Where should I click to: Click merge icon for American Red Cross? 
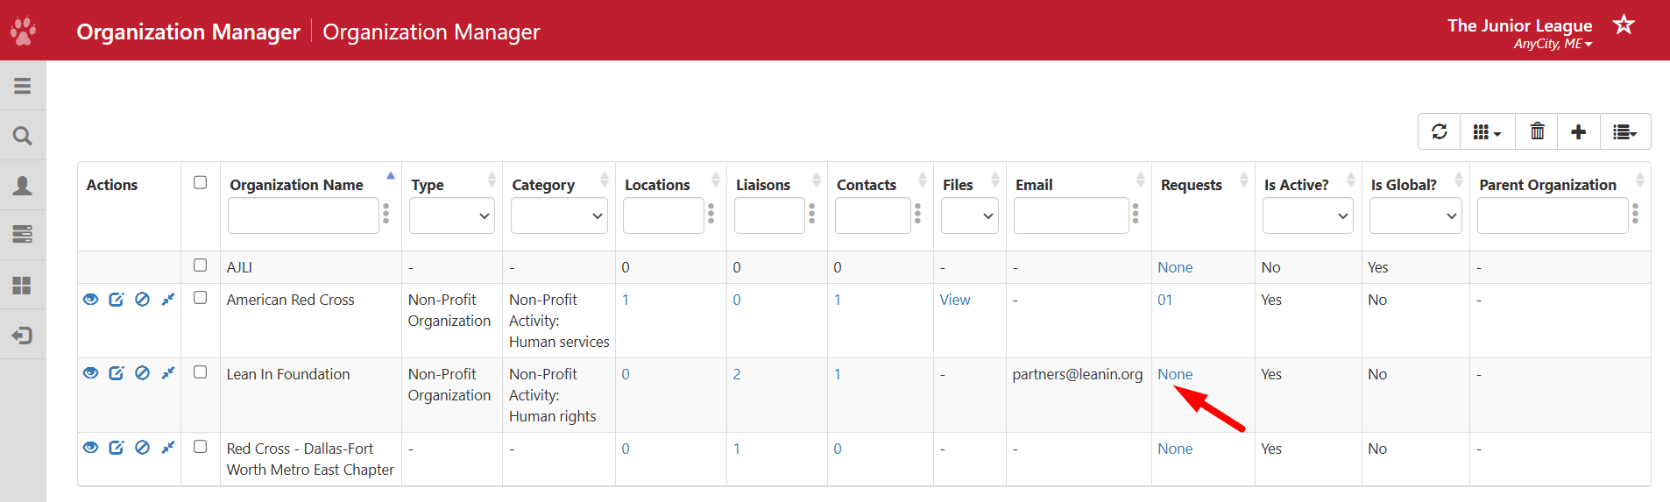click(168, 300)
